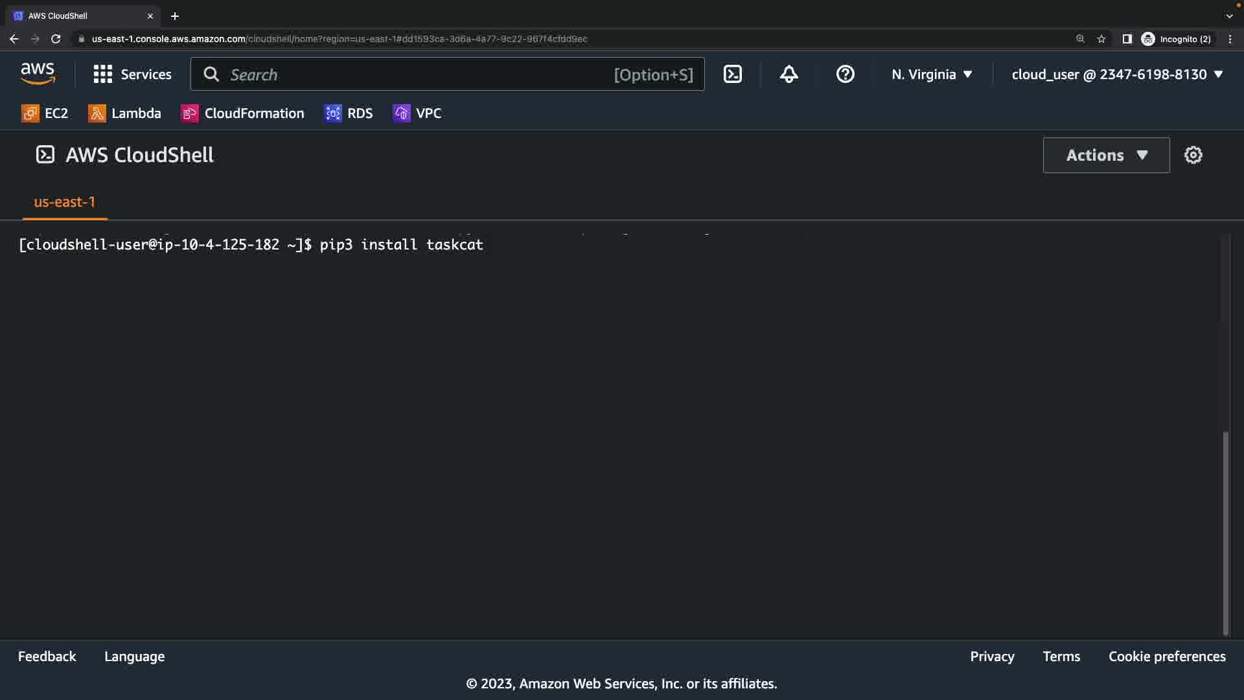Screen dimensions: 1244x700
Task: Open the Actions dropdown button
Action: (x=1106, y=155)
